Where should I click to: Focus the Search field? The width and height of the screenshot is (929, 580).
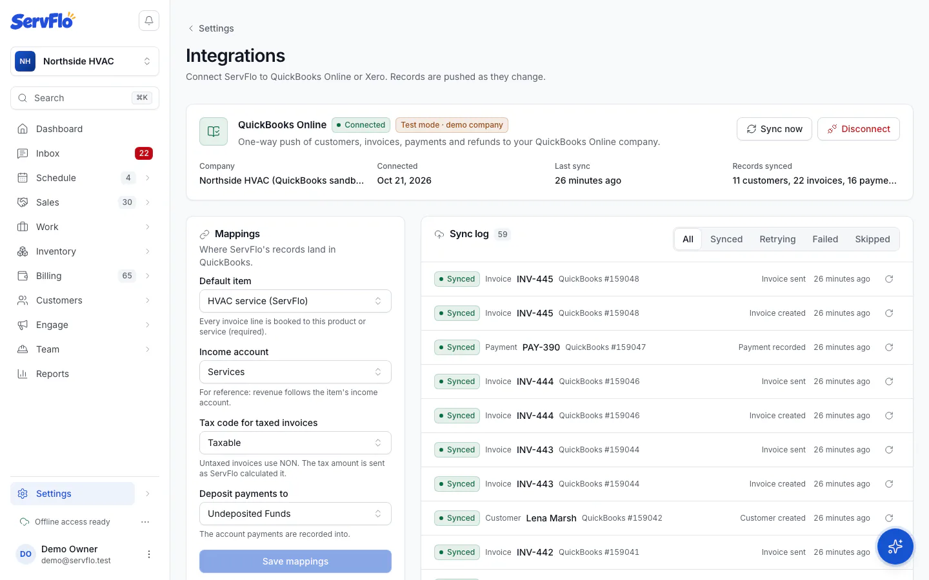tap(85, 98)
